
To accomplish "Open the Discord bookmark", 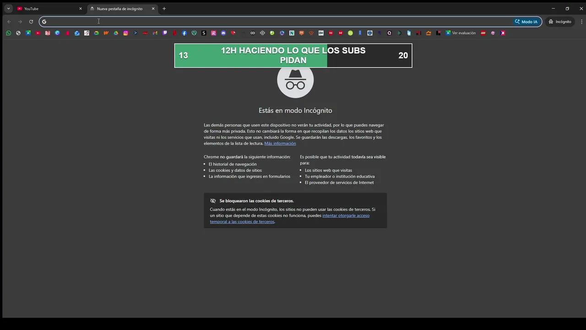I will point(223,33).
